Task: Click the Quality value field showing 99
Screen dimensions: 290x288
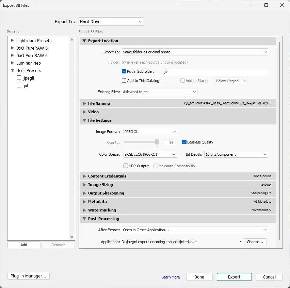Action: 169,142
